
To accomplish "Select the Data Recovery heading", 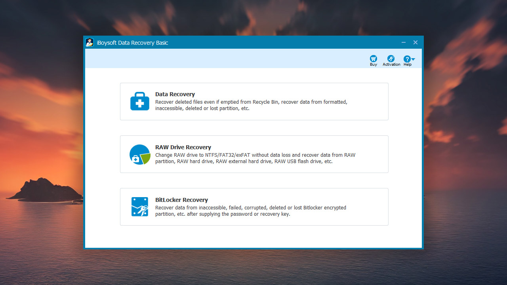I will [175, 94].
